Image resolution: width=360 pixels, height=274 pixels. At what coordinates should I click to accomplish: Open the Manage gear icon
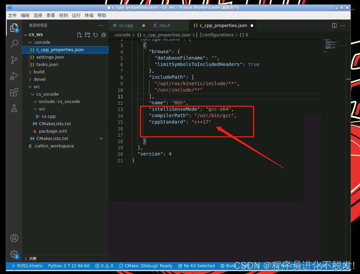(x=14, y=254)
